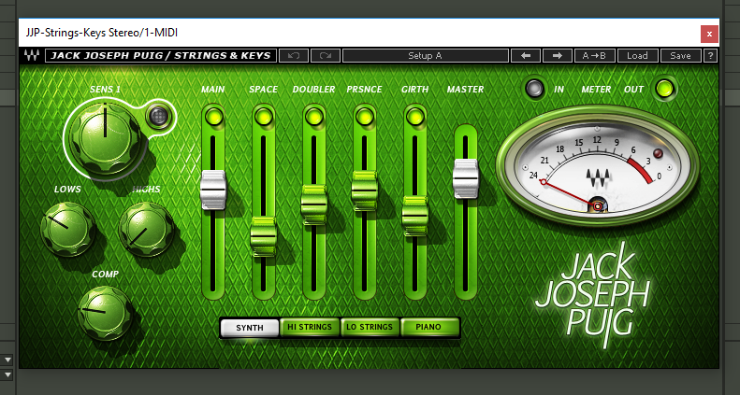
Task: Switch meter to IN mode
Action: pyautogui.click(x=534, y=89)
